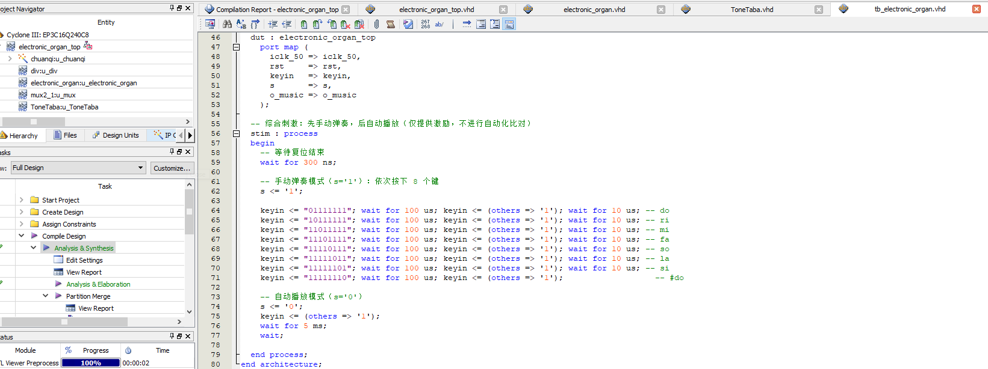
Task: Click the hierarchy icon beside electronic_organ_top
Action: [88, 46]
